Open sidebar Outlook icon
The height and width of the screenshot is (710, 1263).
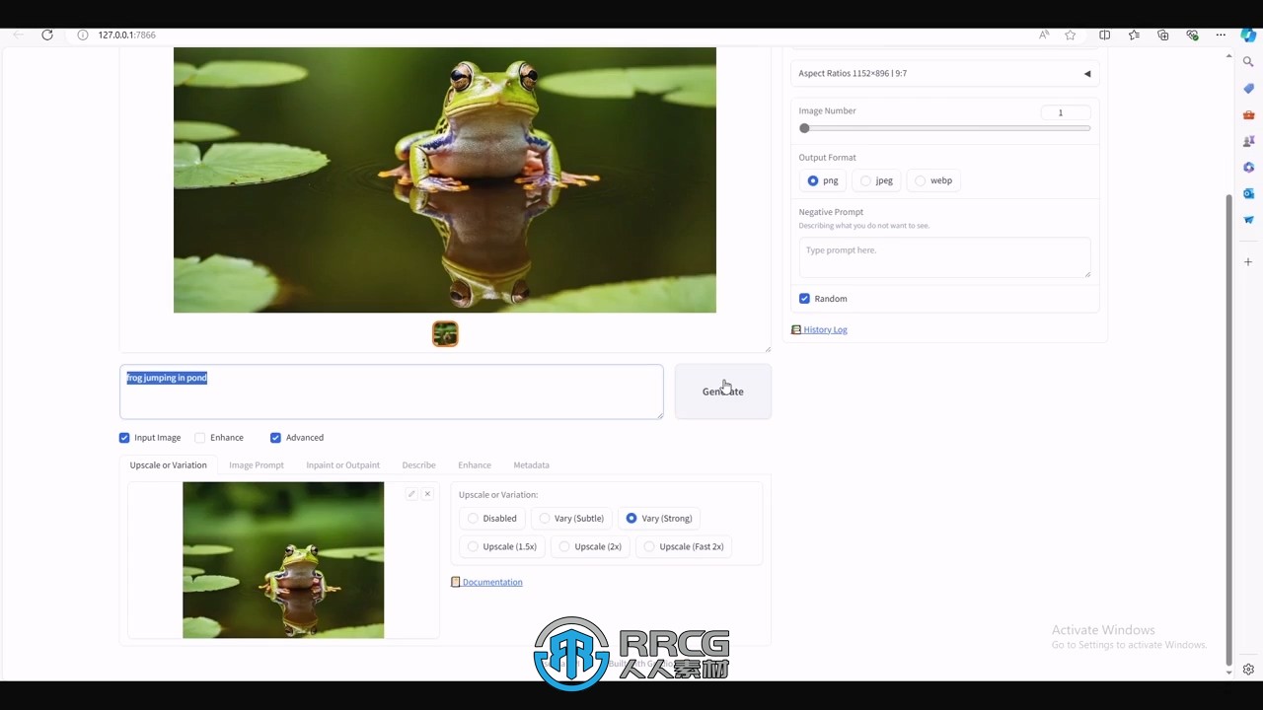1248,193
